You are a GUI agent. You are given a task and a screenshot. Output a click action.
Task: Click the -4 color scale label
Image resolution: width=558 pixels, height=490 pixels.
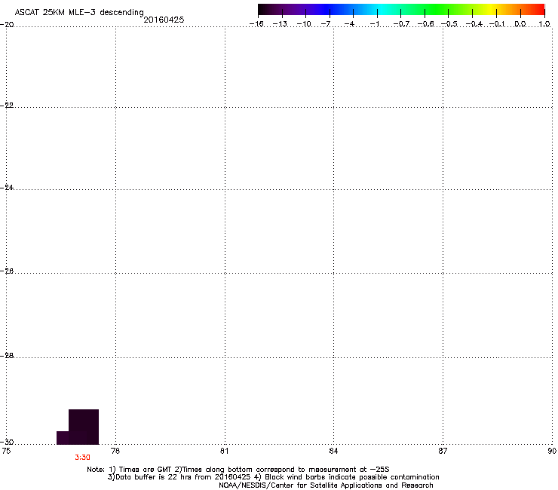(x=349, y=24)
